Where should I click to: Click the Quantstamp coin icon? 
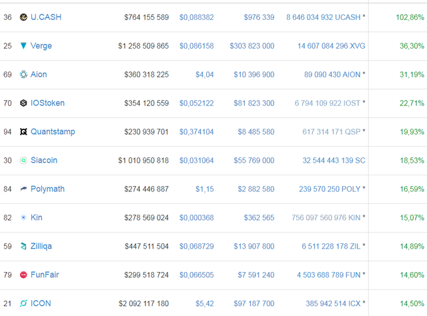(23, 132)
